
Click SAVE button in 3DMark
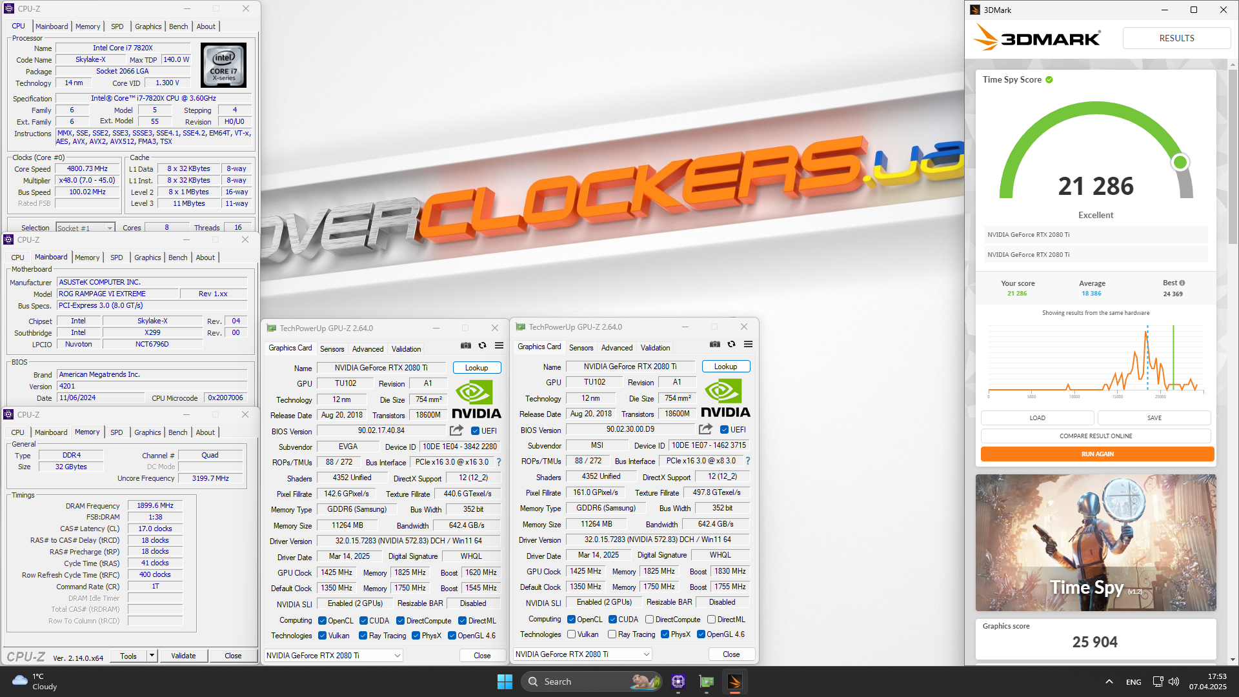click(x=1154, y=418)
